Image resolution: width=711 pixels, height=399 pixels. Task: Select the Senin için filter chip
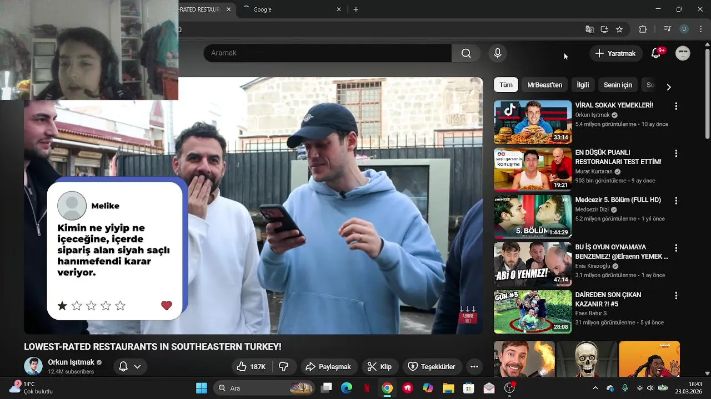[618, 85]
